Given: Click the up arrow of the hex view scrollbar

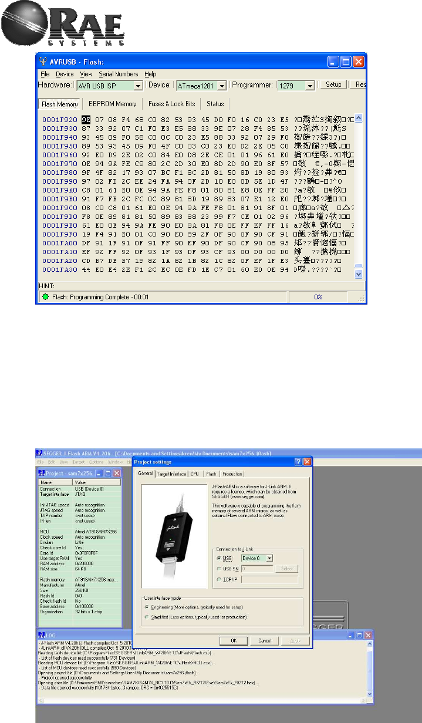Looking at the screenshot, I should point(359,119).
